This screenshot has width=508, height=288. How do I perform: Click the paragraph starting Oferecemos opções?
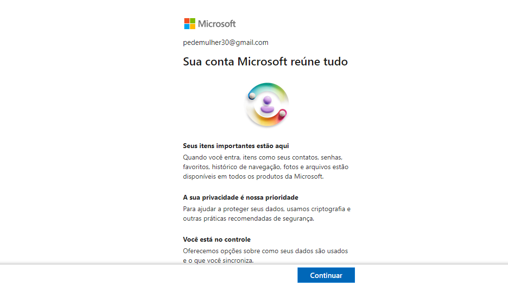point(265,256)
